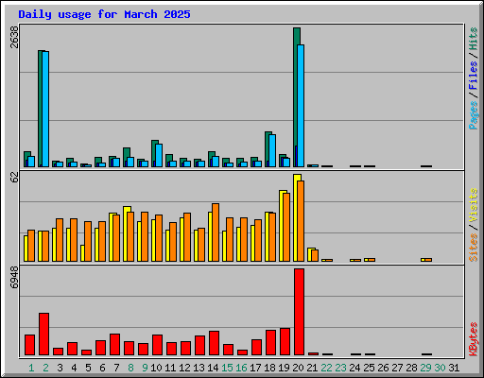Click the day 6 axis label
Viewport: 484px width, 378px height.
pyautogui.click(x=102, y=368)
